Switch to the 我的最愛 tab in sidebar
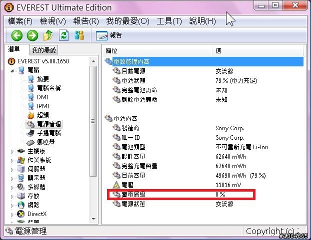The width and height of the screenshot is (311, 240). (44, 50)
